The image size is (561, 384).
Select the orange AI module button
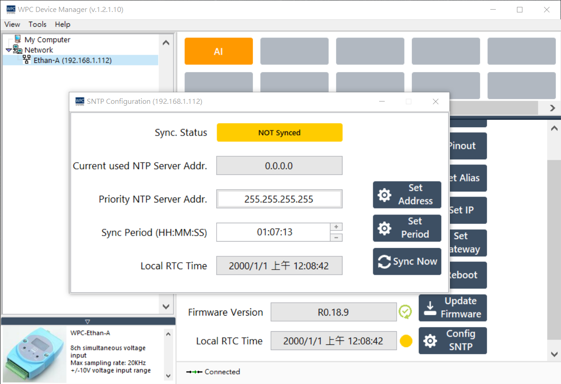[219, 51]
